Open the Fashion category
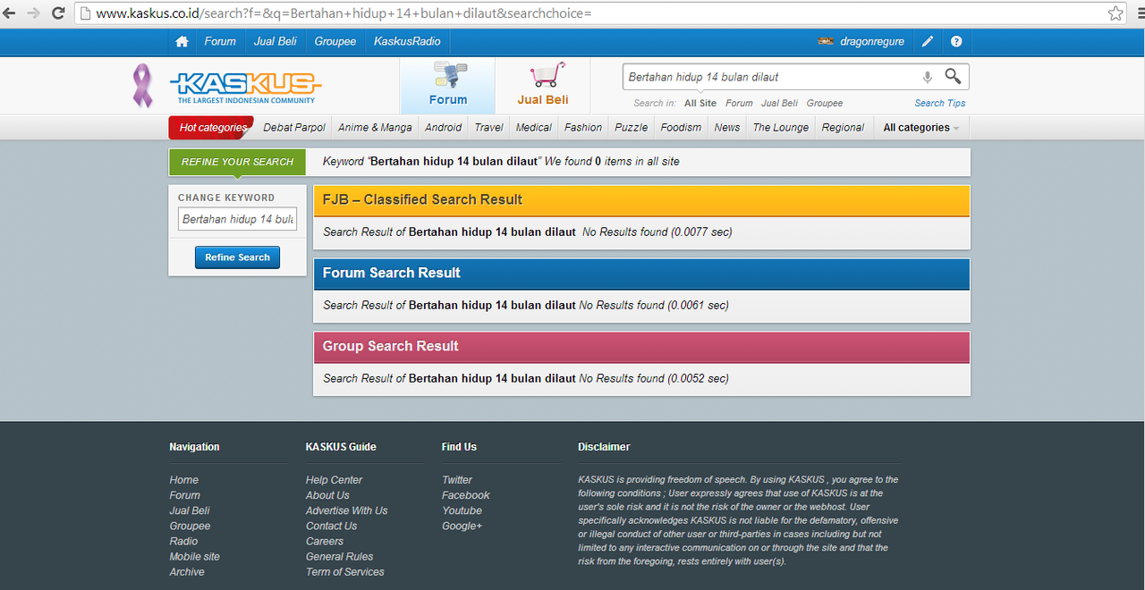The height and width of the screenshot is (590, 1145). click(583, 128)
